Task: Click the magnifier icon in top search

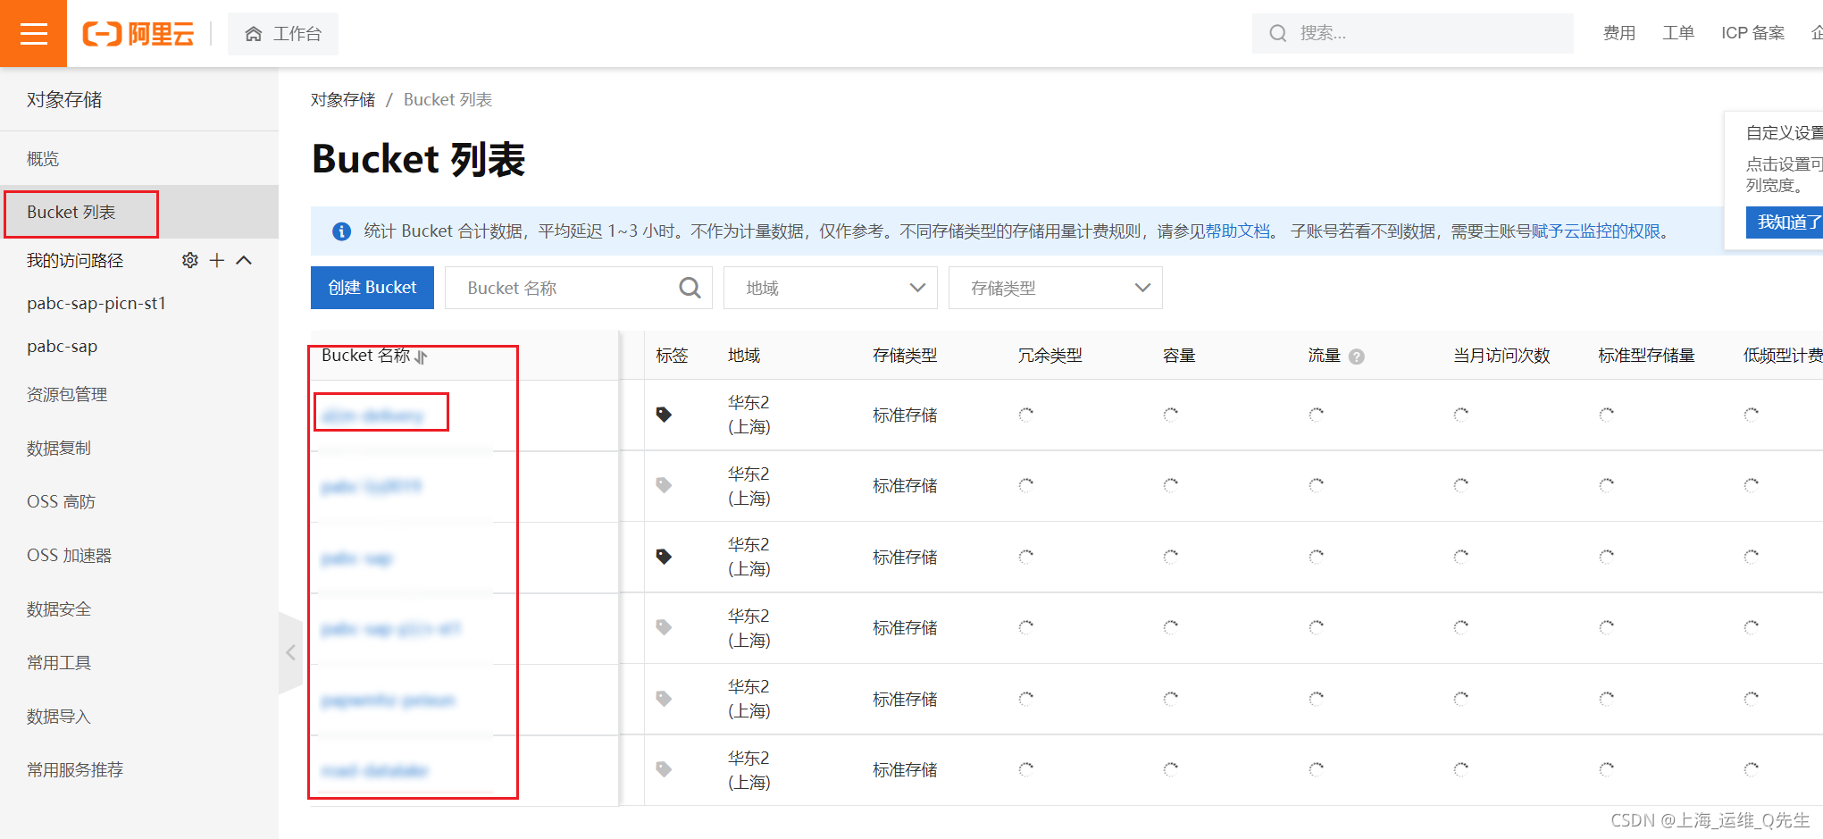Action: (1278, 33)
